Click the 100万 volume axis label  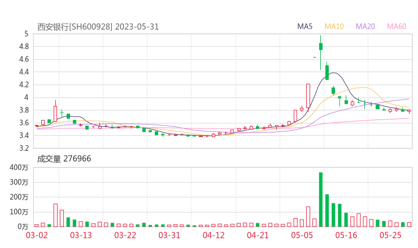[x=19, y=212]
